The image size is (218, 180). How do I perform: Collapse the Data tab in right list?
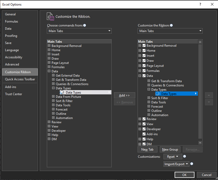tap(140, 76)
